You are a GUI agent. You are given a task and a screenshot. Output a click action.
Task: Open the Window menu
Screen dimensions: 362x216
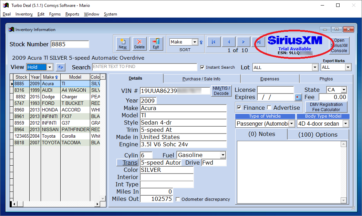pos(91,14)
